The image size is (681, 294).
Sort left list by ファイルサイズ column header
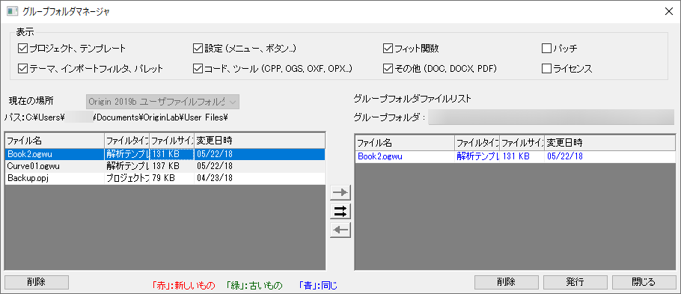[x=172, y=141]
